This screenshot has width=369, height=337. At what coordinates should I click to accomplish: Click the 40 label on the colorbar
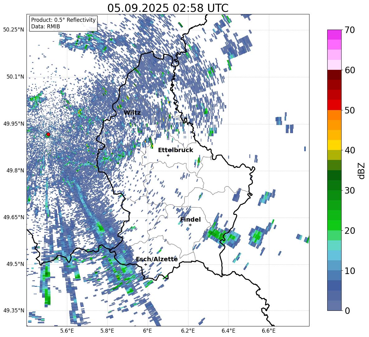350,150
